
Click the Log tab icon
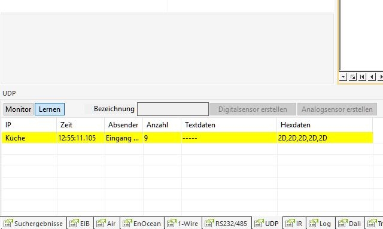click(313, 223)
